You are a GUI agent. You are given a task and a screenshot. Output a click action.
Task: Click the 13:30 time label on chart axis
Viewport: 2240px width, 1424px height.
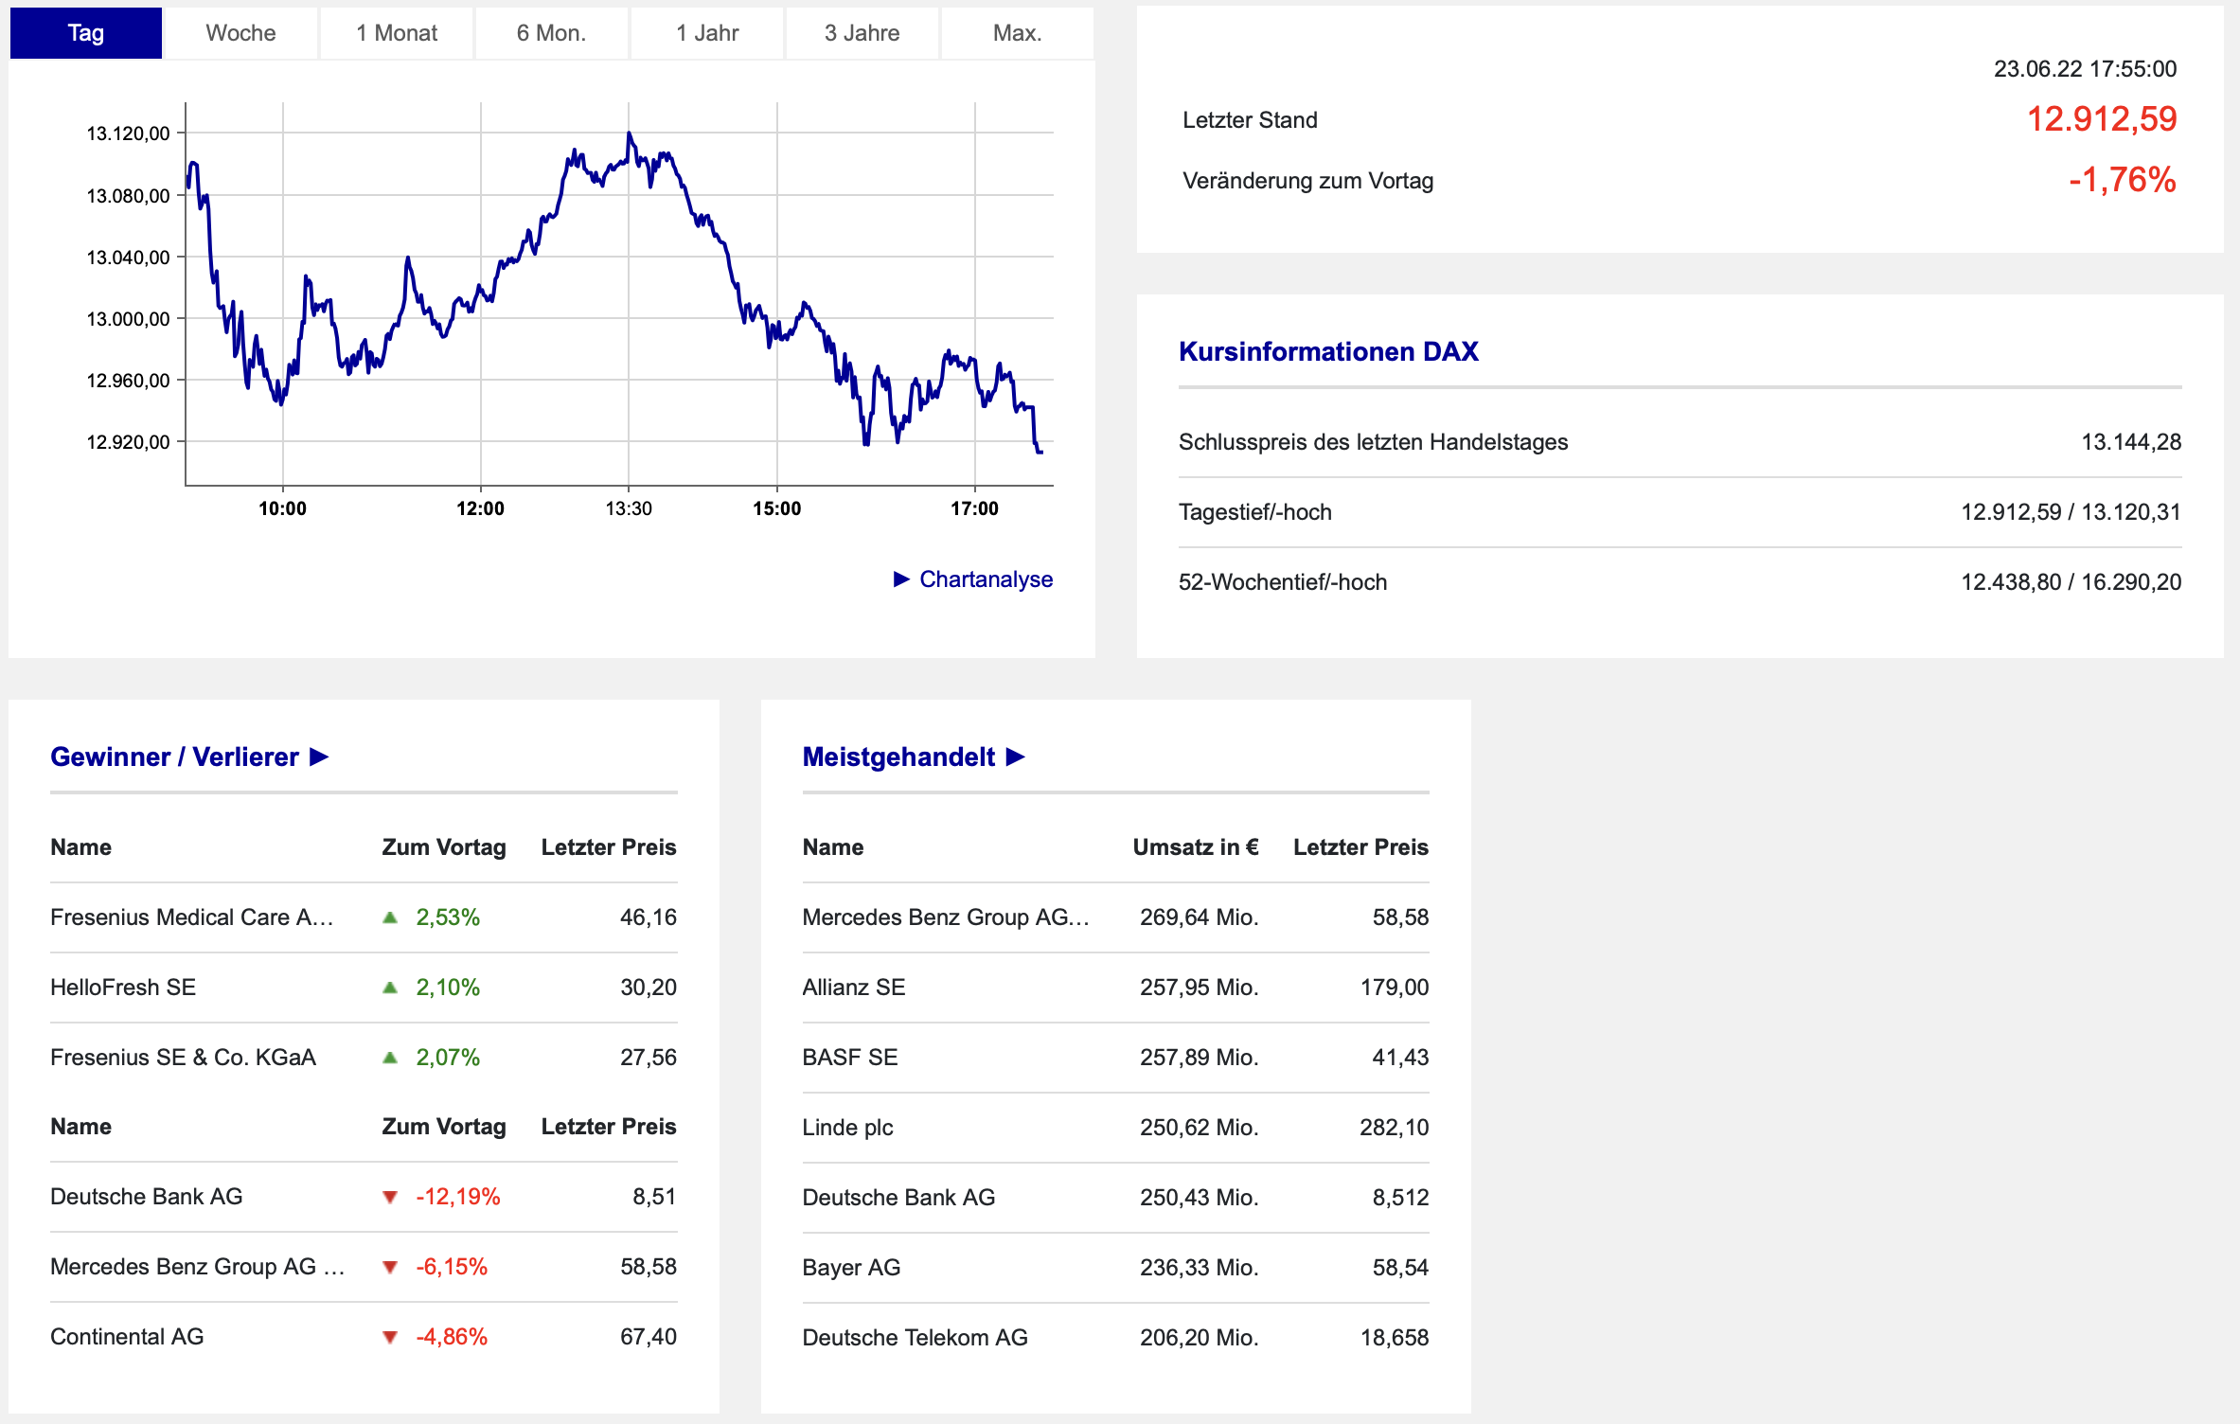point(629,509)
